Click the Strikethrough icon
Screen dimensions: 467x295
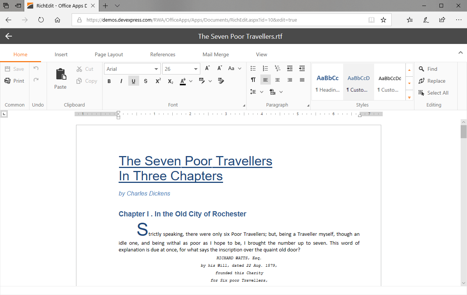click(x=145, y=80)
